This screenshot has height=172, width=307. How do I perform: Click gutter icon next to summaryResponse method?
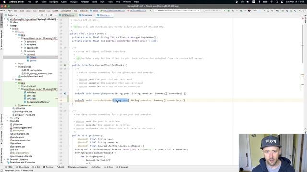click(x=65, y=94)
